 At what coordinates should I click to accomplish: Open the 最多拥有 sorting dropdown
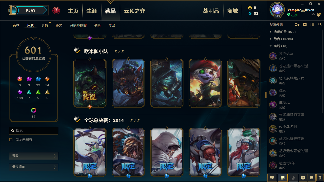click(34, 167)
